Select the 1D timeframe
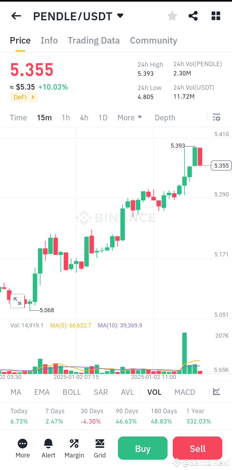Image resolution: width=232 pixels, height=470 pixels. click(103, 117)
